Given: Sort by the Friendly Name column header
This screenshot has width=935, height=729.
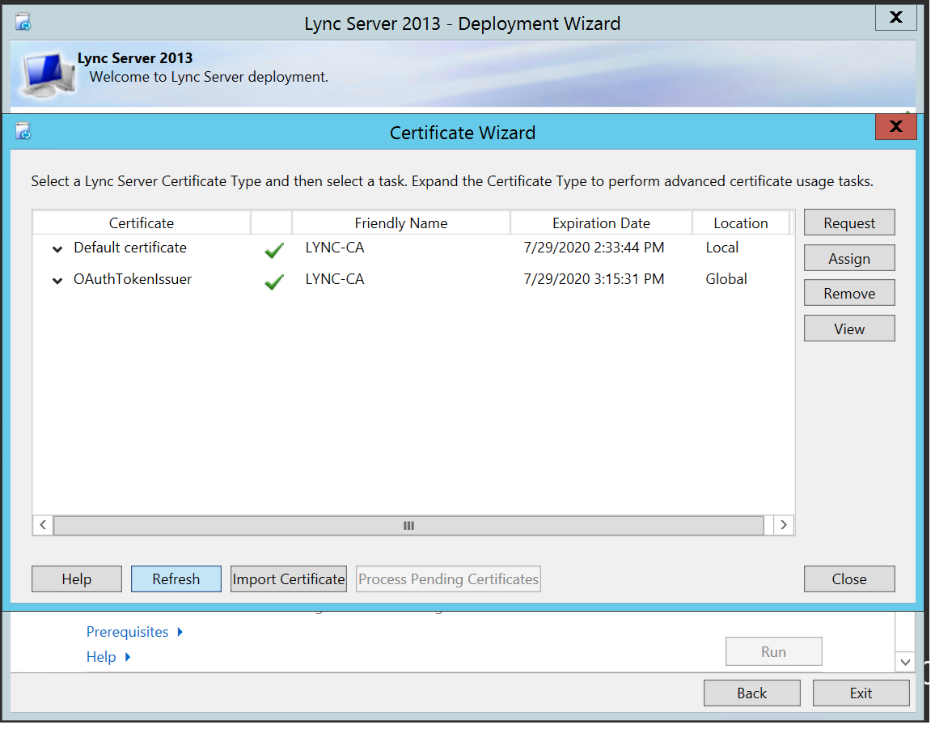Looking at the screenshot, I should point(400,223).
